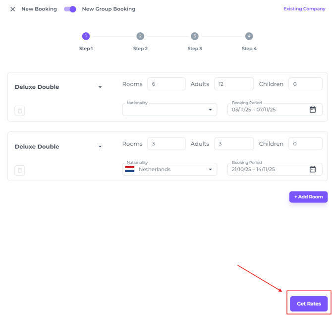Jump to Step 2 in wizard
The image size is (332, 315).
140,36
